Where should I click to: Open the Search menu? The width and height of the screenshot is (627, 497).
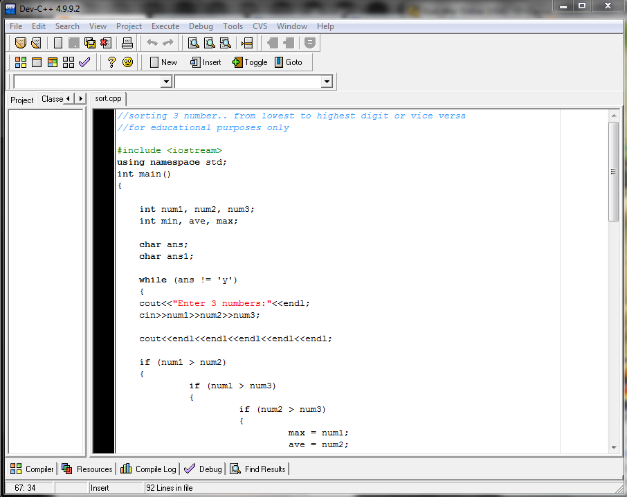(67, 26)
